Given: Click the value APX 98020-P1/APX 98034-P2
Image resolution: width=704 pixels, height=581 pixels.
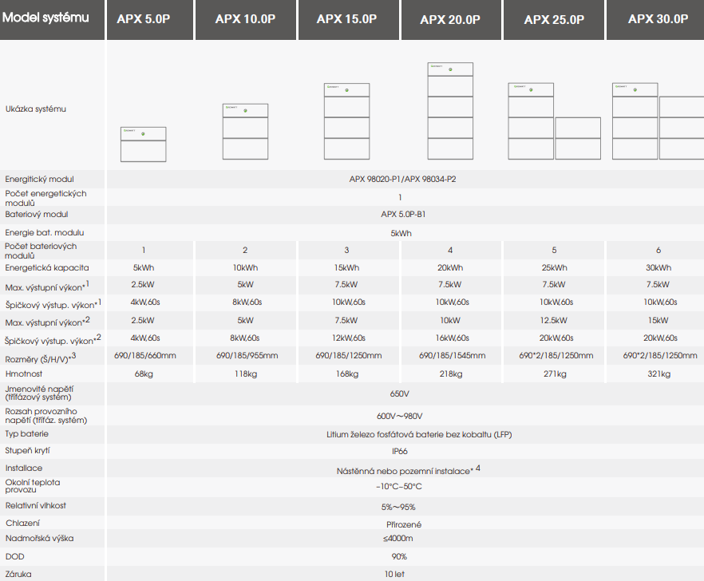Looking at the screenshot, I should point(403,179).
